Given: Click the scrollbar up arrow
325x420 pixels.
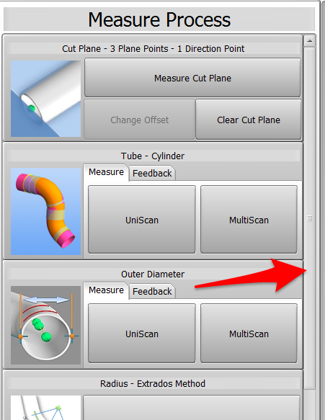Looking at the screenshot, I should tap(310, 41).
